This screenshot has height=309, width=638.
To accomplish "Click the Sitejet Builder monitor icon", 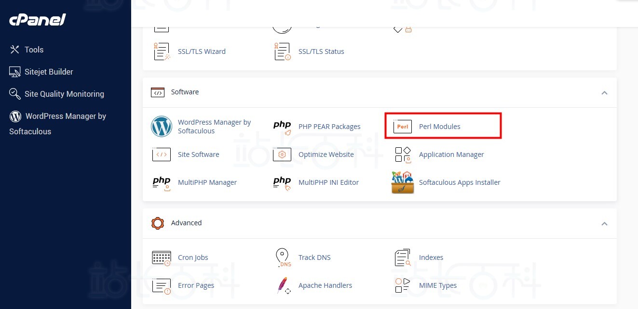I will [x=15, y=72].
